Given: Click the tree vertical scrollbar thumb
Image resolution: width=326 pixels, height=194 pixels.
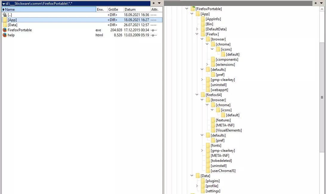Looking at the screenshot, I should [x=322, y=97].
